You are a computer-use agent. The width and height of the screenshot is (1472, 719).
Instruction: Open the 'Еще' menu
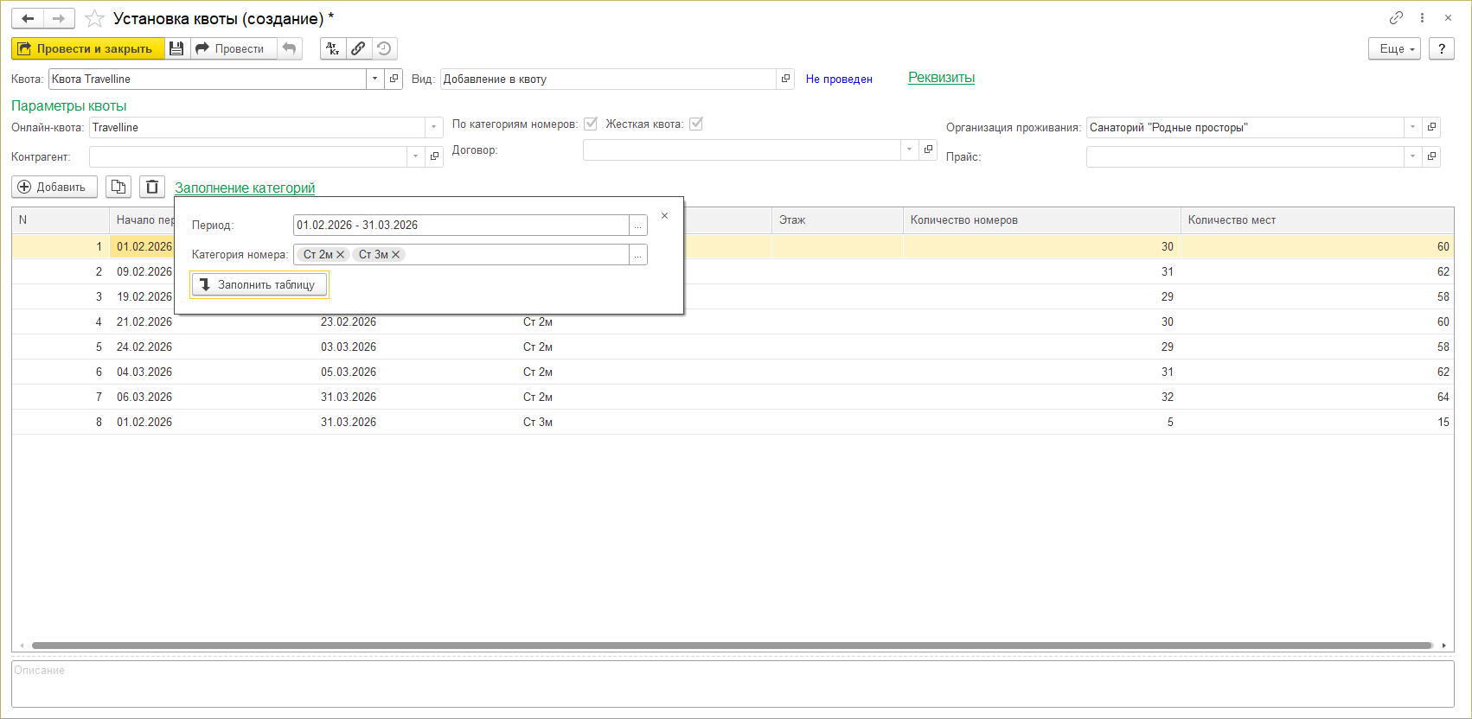[x=1394, y=49]
